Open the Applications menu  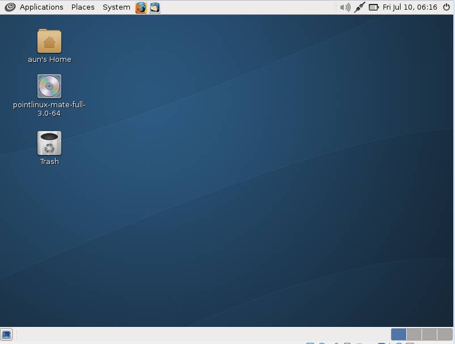41,7
